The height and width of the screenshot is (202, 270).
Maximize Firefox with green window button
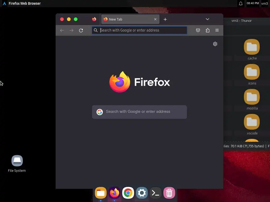[x=76, y=19]
